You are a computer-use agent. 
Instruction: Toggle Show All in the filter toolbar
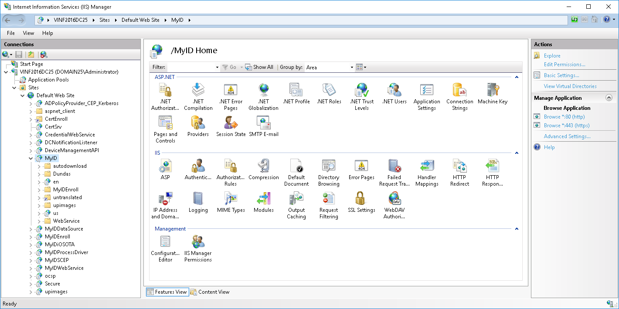pos(259,67)
